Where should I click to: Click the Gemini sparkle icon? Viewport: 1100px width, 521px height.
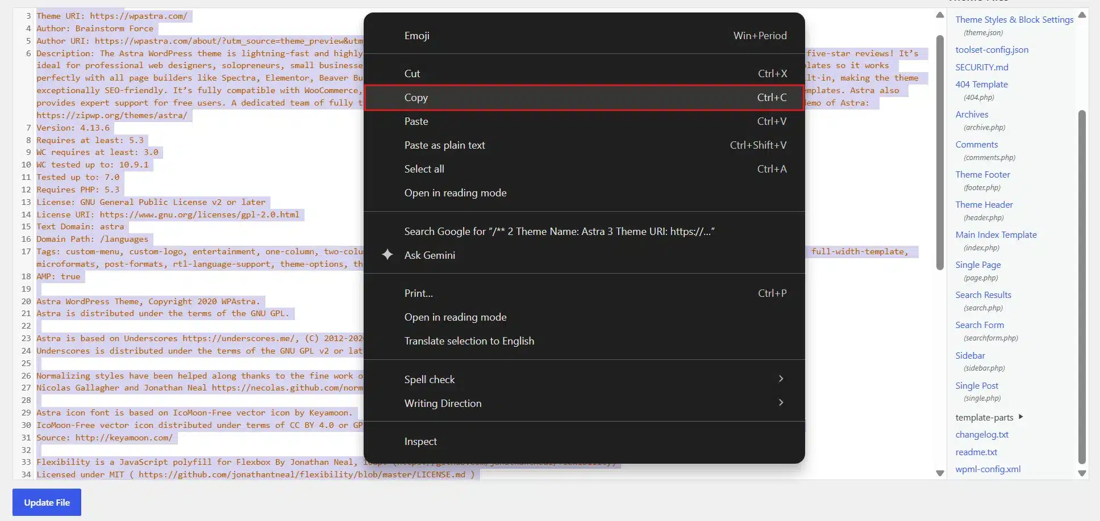[388, 255]
